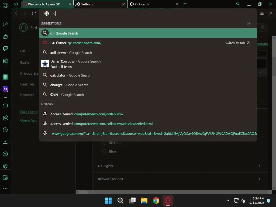This screenshot has height=207, width=276.
Task: Open the CPU chip sidebar icon
Action: (5, 61)
